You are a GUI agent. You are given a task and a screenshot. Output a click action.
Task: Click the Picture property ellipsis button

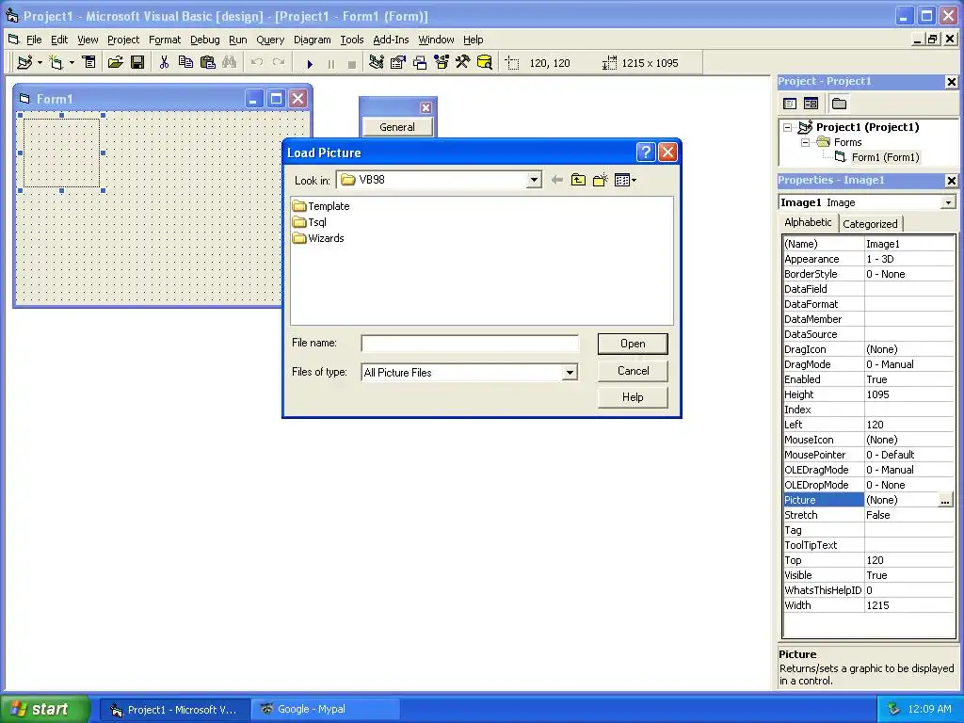click(x=945, y=501)
